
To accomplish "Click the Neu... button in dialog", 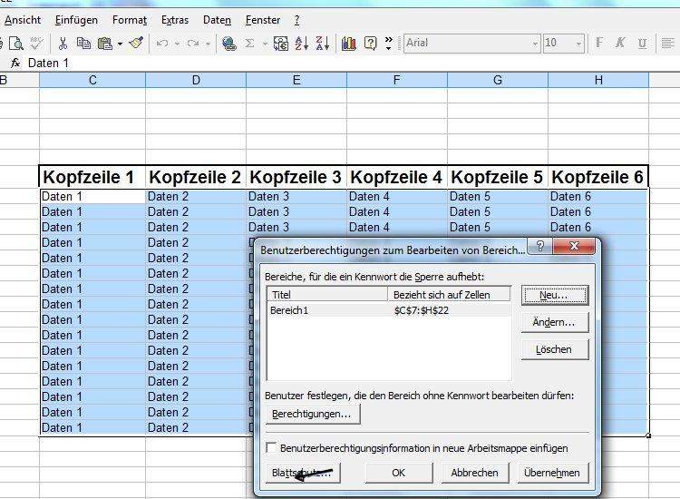I will (554, 295).
